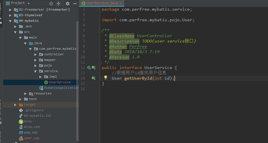Click the controller package folder icon
This screenshot has width=268, height=143.
(x=41, y=54)
